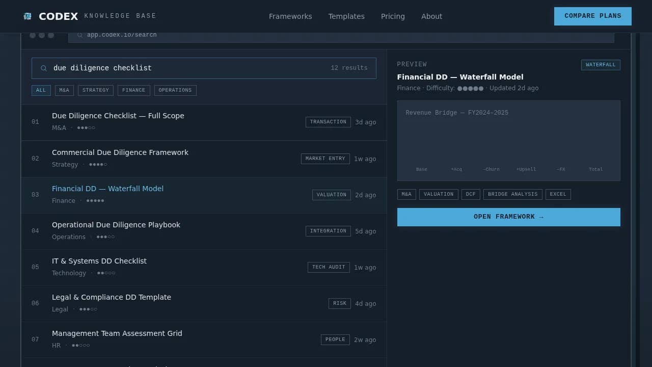The height and width of the screenshot is (367, 652).
Task: Click the TECH AUDIT tag
Action: (329, 268)
